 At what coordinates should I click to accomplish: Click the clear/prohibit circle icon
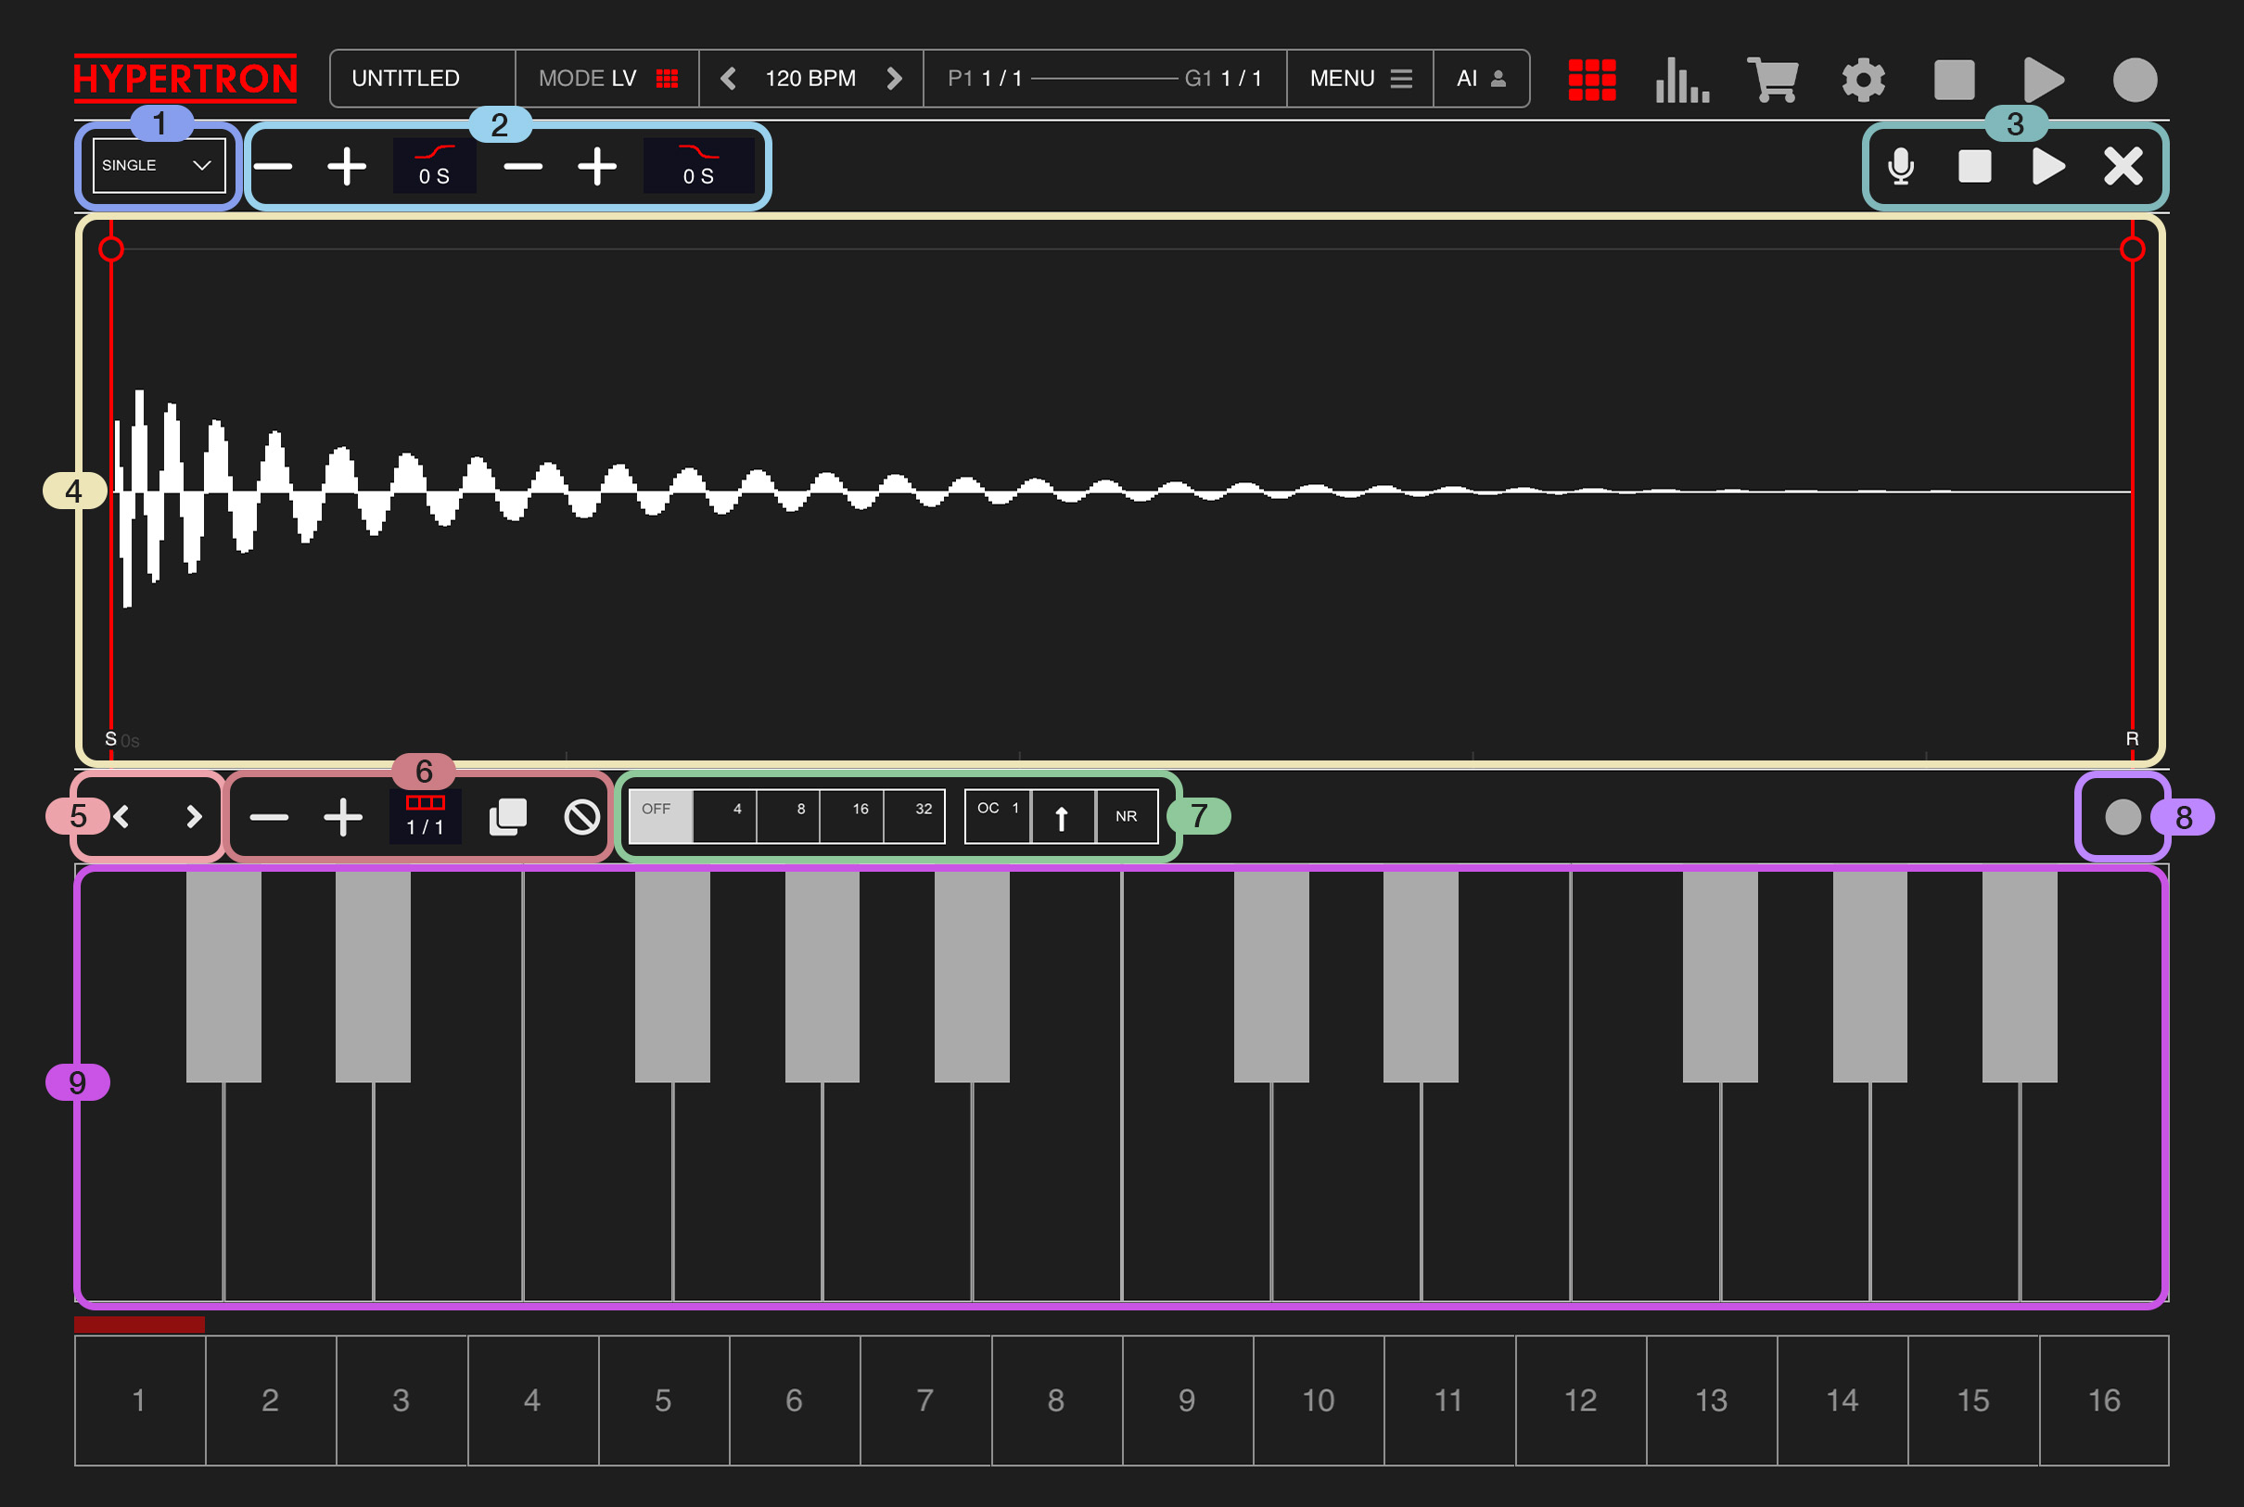point(581,817)
